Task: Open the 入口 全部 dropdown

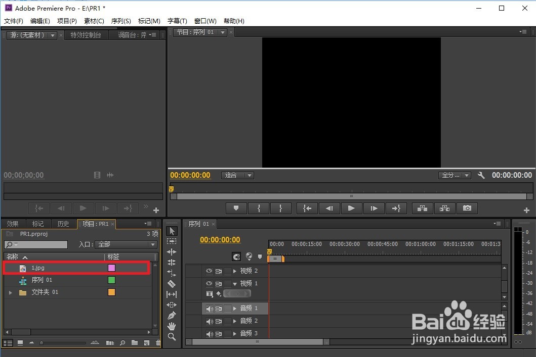Action: point(127,244)
